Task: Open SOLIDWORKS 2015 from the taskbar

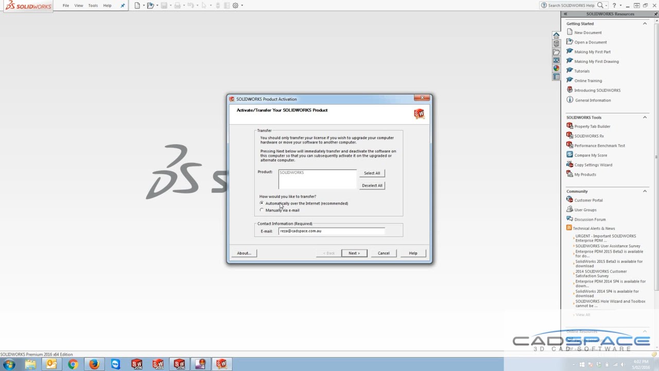Action: click(158, 364)
